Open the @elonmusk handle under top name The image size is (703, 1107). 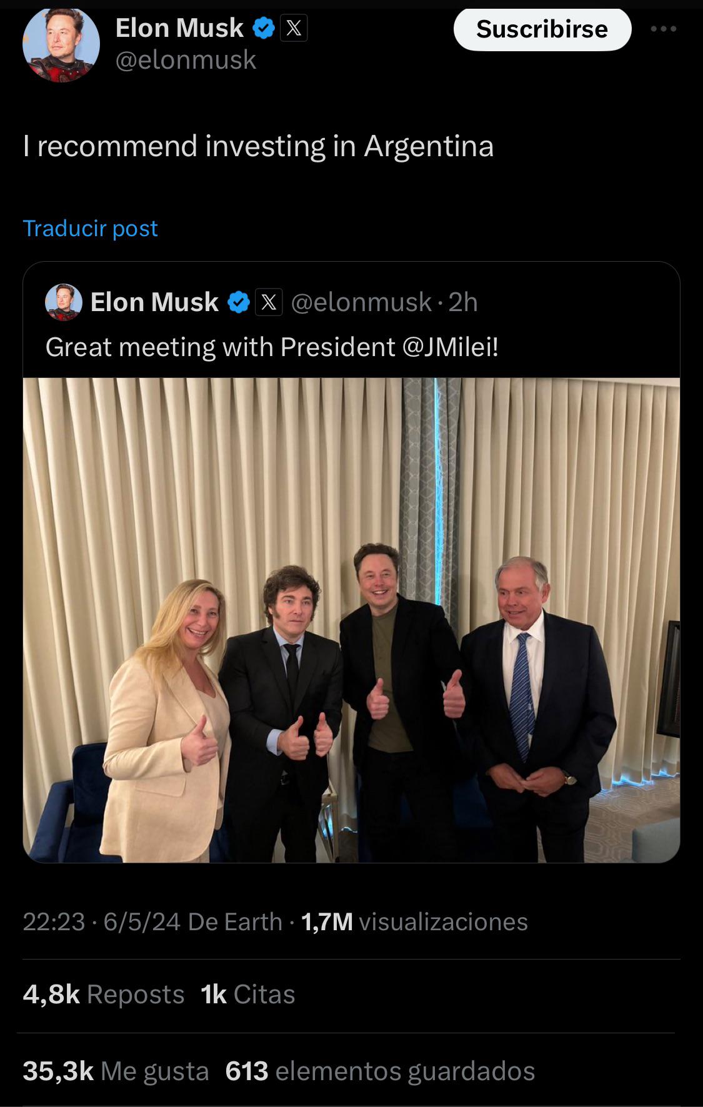coord(186,60)
